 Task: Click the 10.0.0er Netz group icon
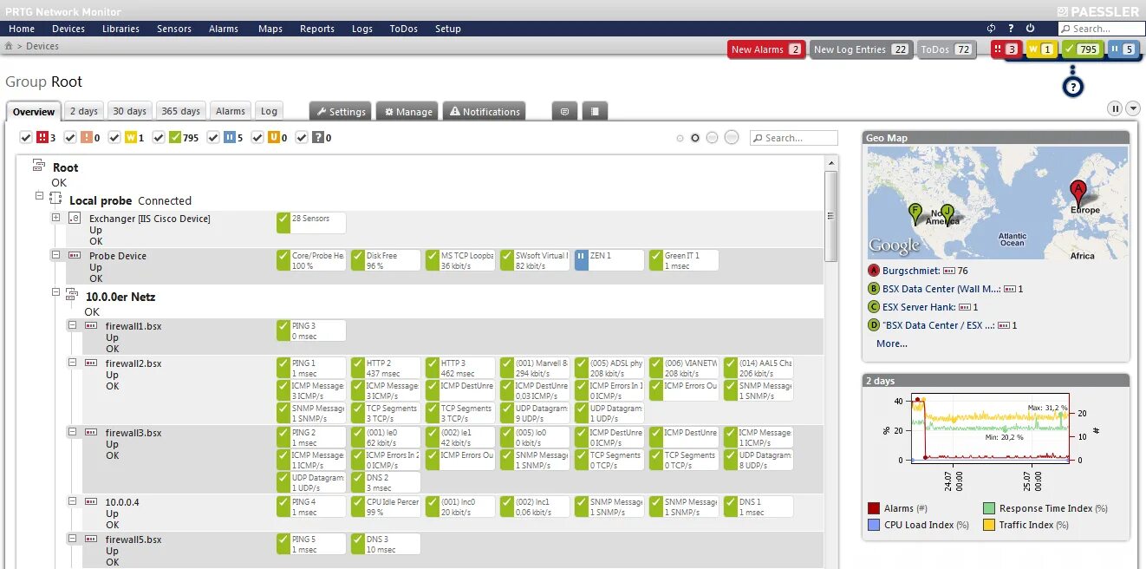coord(73,295)
